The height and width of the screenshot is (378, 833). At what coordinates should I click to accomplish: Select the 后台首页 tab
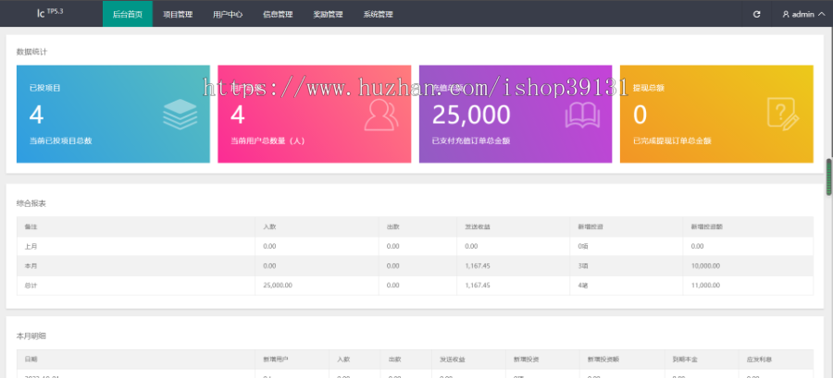pyautogui.click(x=128, y=14)
